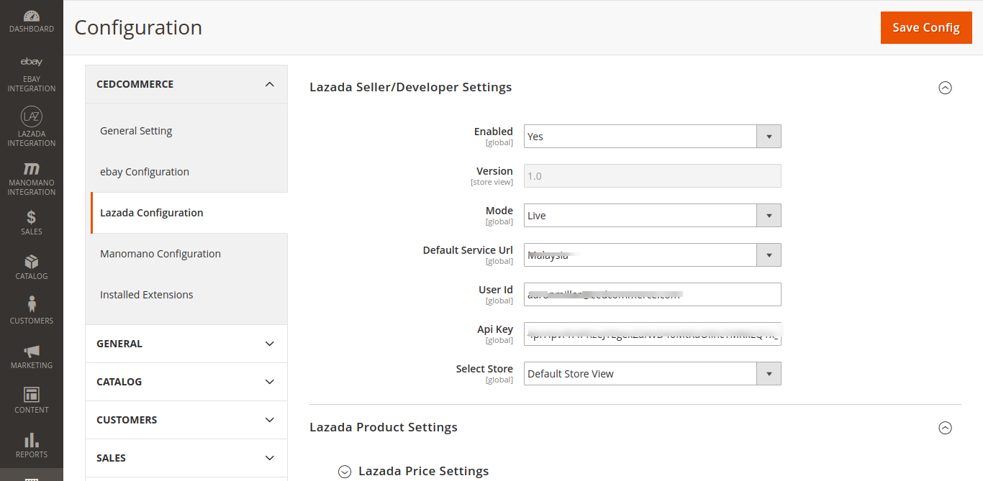Expand the SALES config section

pos(186,458)
